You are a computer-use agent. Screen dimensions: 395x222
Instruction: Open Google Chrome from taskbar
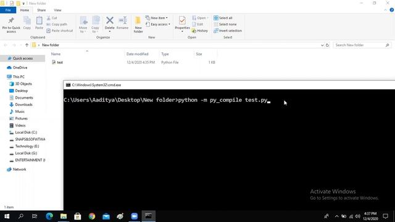click(92, 216)
